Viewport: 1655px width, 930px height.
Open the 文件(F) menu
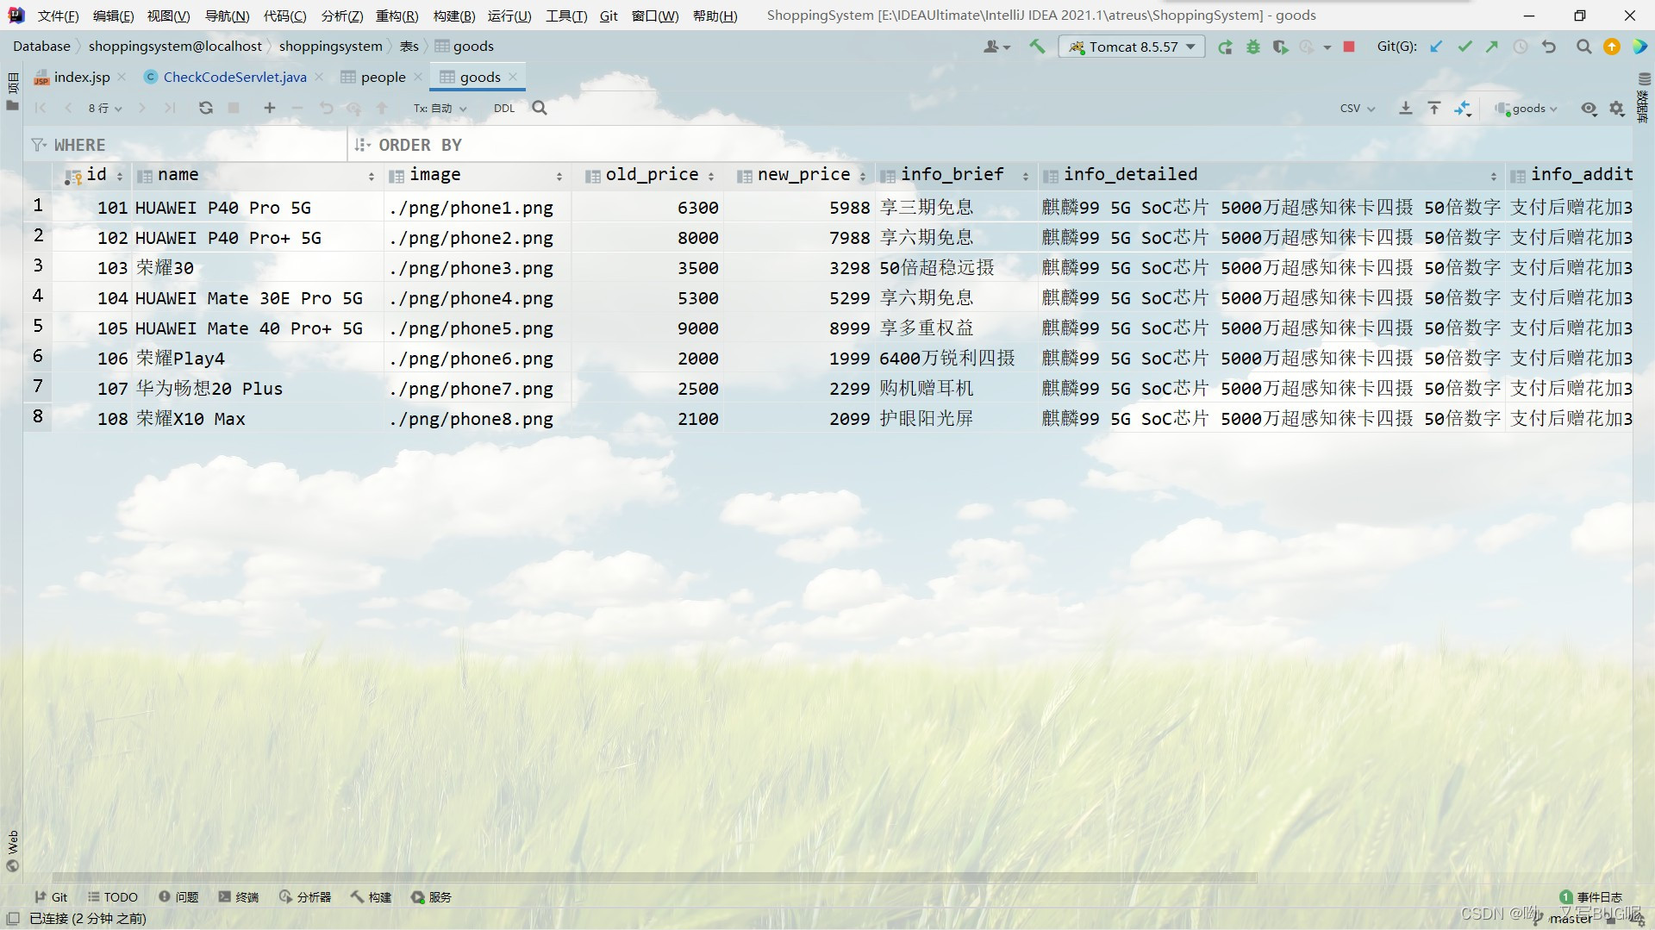59,16
